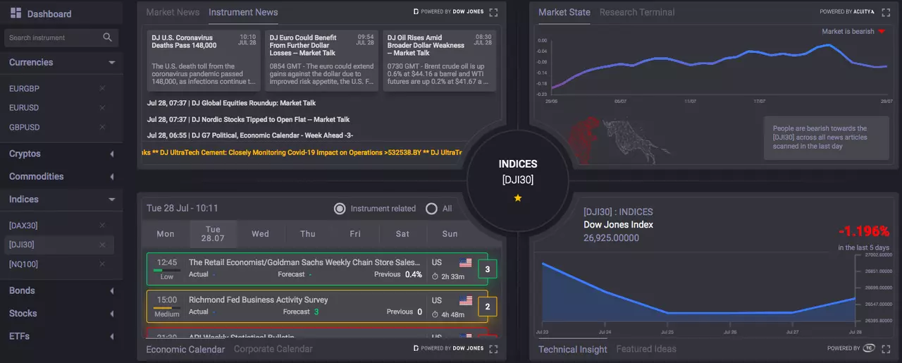This screenshot has height=363, width=902.
Task: Switch to the Corporate Calendar tab
Action: 273,349
